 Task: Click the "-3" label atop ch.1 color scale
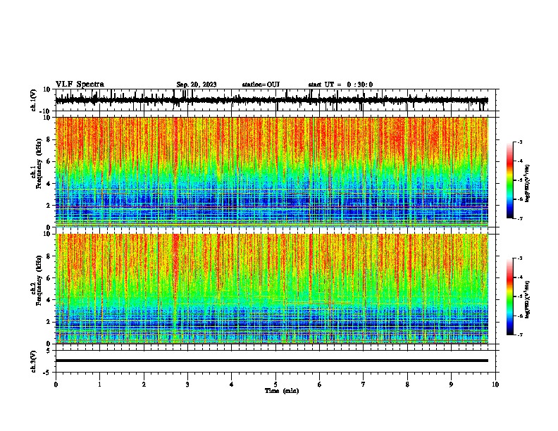pyautogui.click(x=520, y=142)
